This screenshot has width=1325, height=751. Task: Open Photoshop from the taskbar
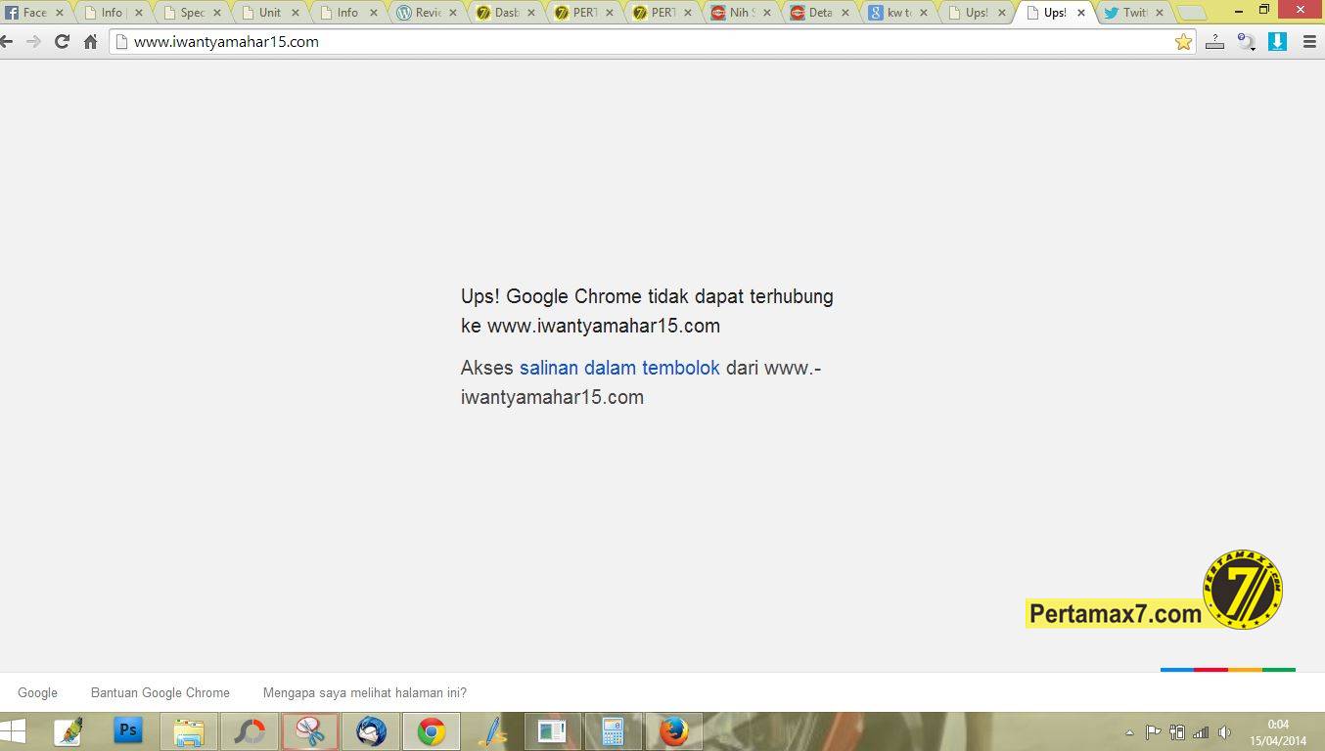tap(128, 730)
